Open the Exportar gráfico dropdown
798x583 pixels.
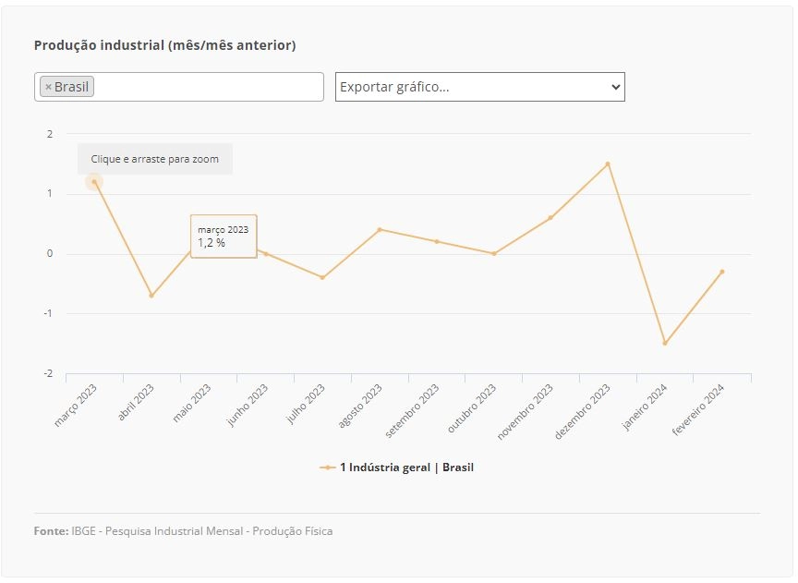(480, 87)
